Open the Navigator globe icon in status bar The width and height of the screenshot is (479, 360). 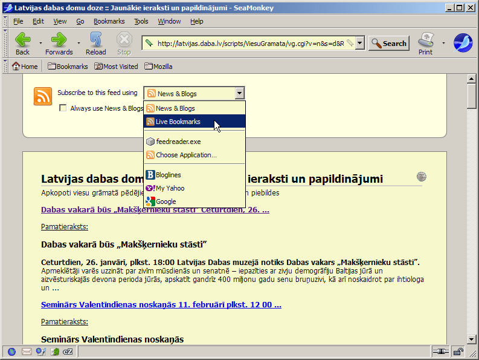point(11,352)
